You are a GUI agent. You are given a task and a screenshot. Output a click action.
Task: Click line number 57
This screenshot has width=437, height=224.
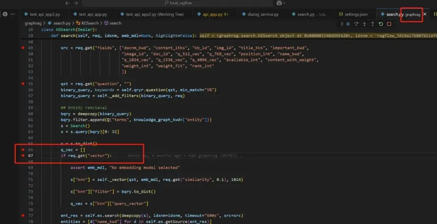click(x=31, y=96)
